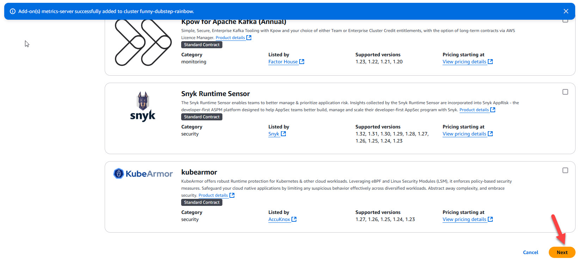
Task: Click external link icon next to AccuKnox
Action: [294, 219]
